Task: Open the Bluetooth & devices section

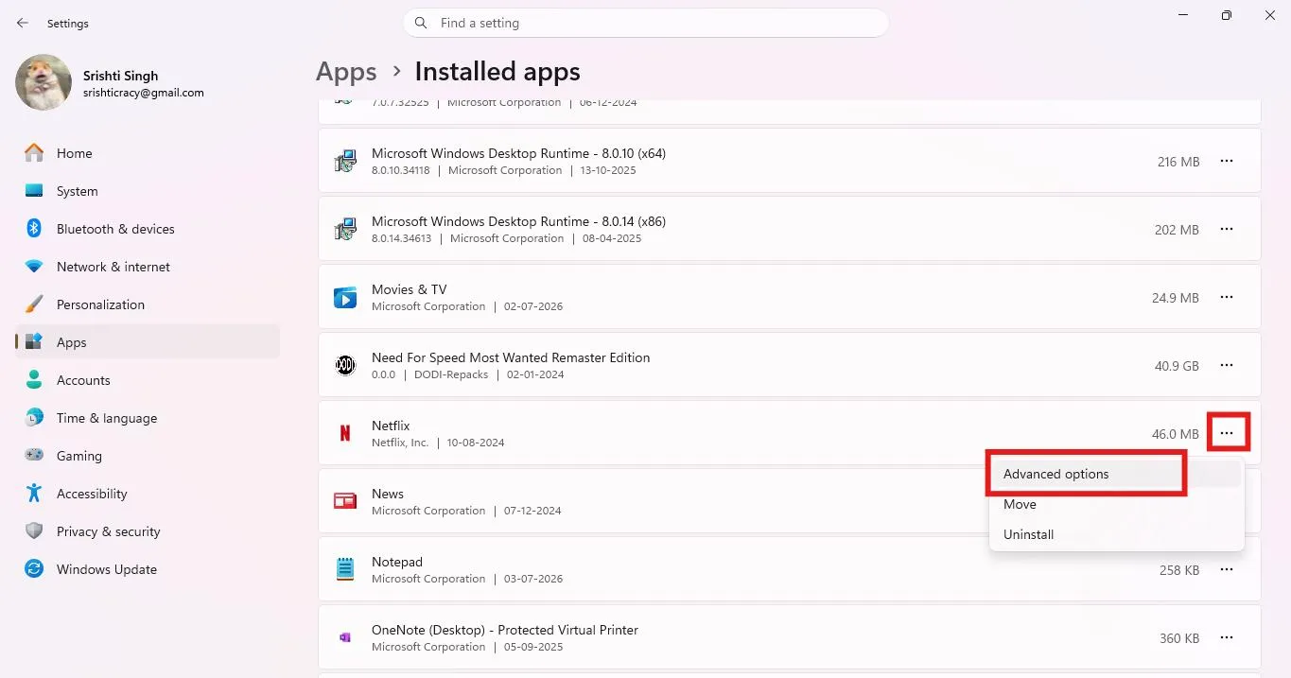Action: point(148,229)
